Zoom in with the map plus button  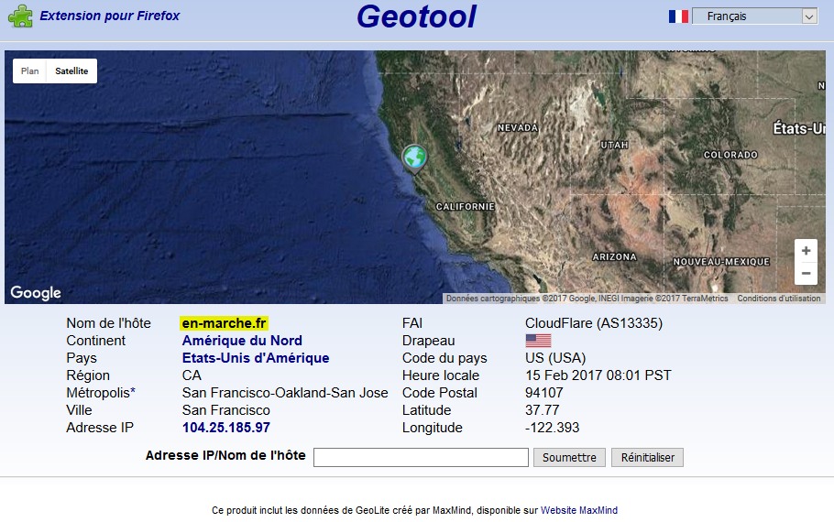pyautogui.click(x=806, y=251)
